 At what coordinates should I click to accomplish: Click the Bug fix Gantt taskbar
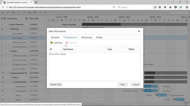click(x=180, y=100)
